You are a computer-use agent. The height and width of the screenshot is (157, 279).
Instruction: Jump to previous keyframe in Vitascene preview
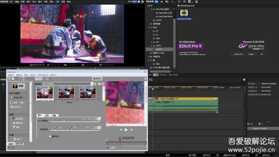pos(121,130)
